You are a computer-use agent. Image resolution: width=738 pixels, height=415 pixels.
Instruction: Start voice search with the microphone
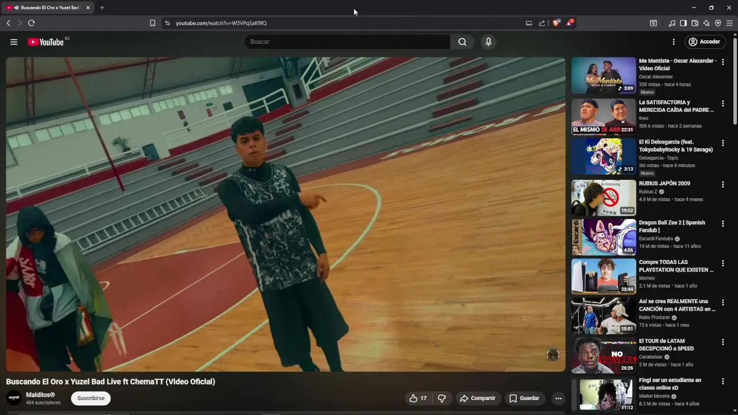[x=488, y=41]
